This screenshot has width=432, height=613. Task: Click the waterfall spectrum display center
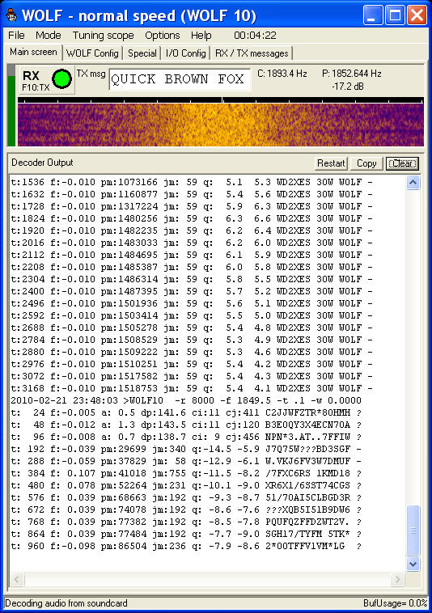pos(221,125)
